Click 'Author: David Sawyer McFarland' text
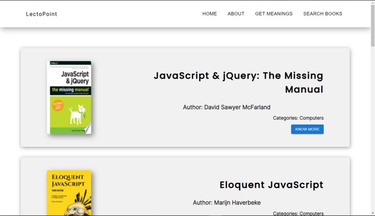 tap(227, 107)
